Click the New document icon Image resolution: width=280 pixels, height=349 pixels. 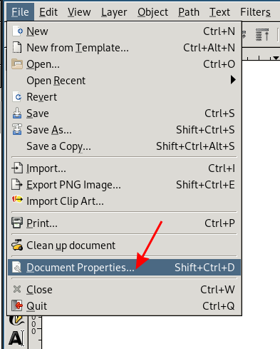coord(17,31)
